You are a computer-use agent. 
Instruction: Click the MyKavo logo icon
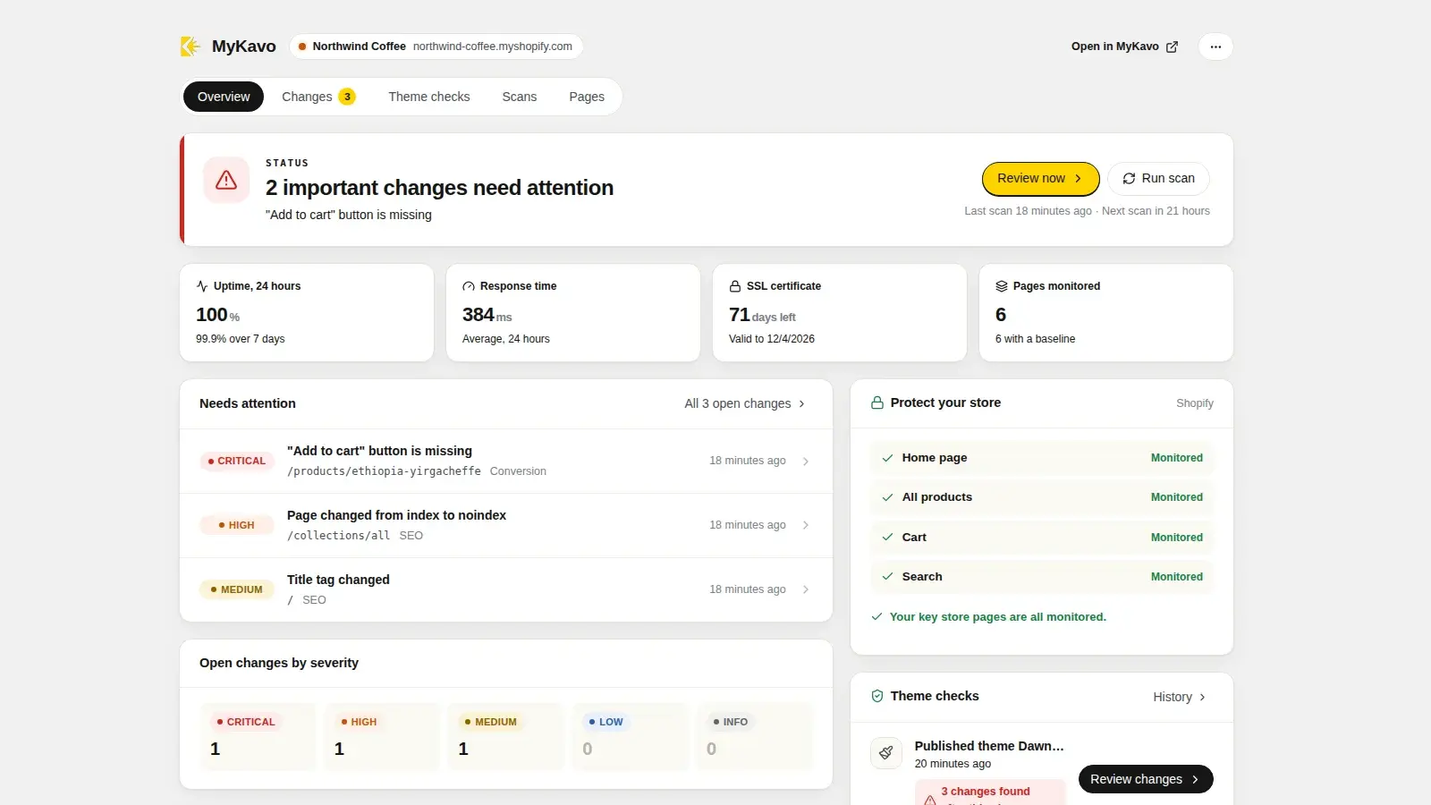click(190, 47)
